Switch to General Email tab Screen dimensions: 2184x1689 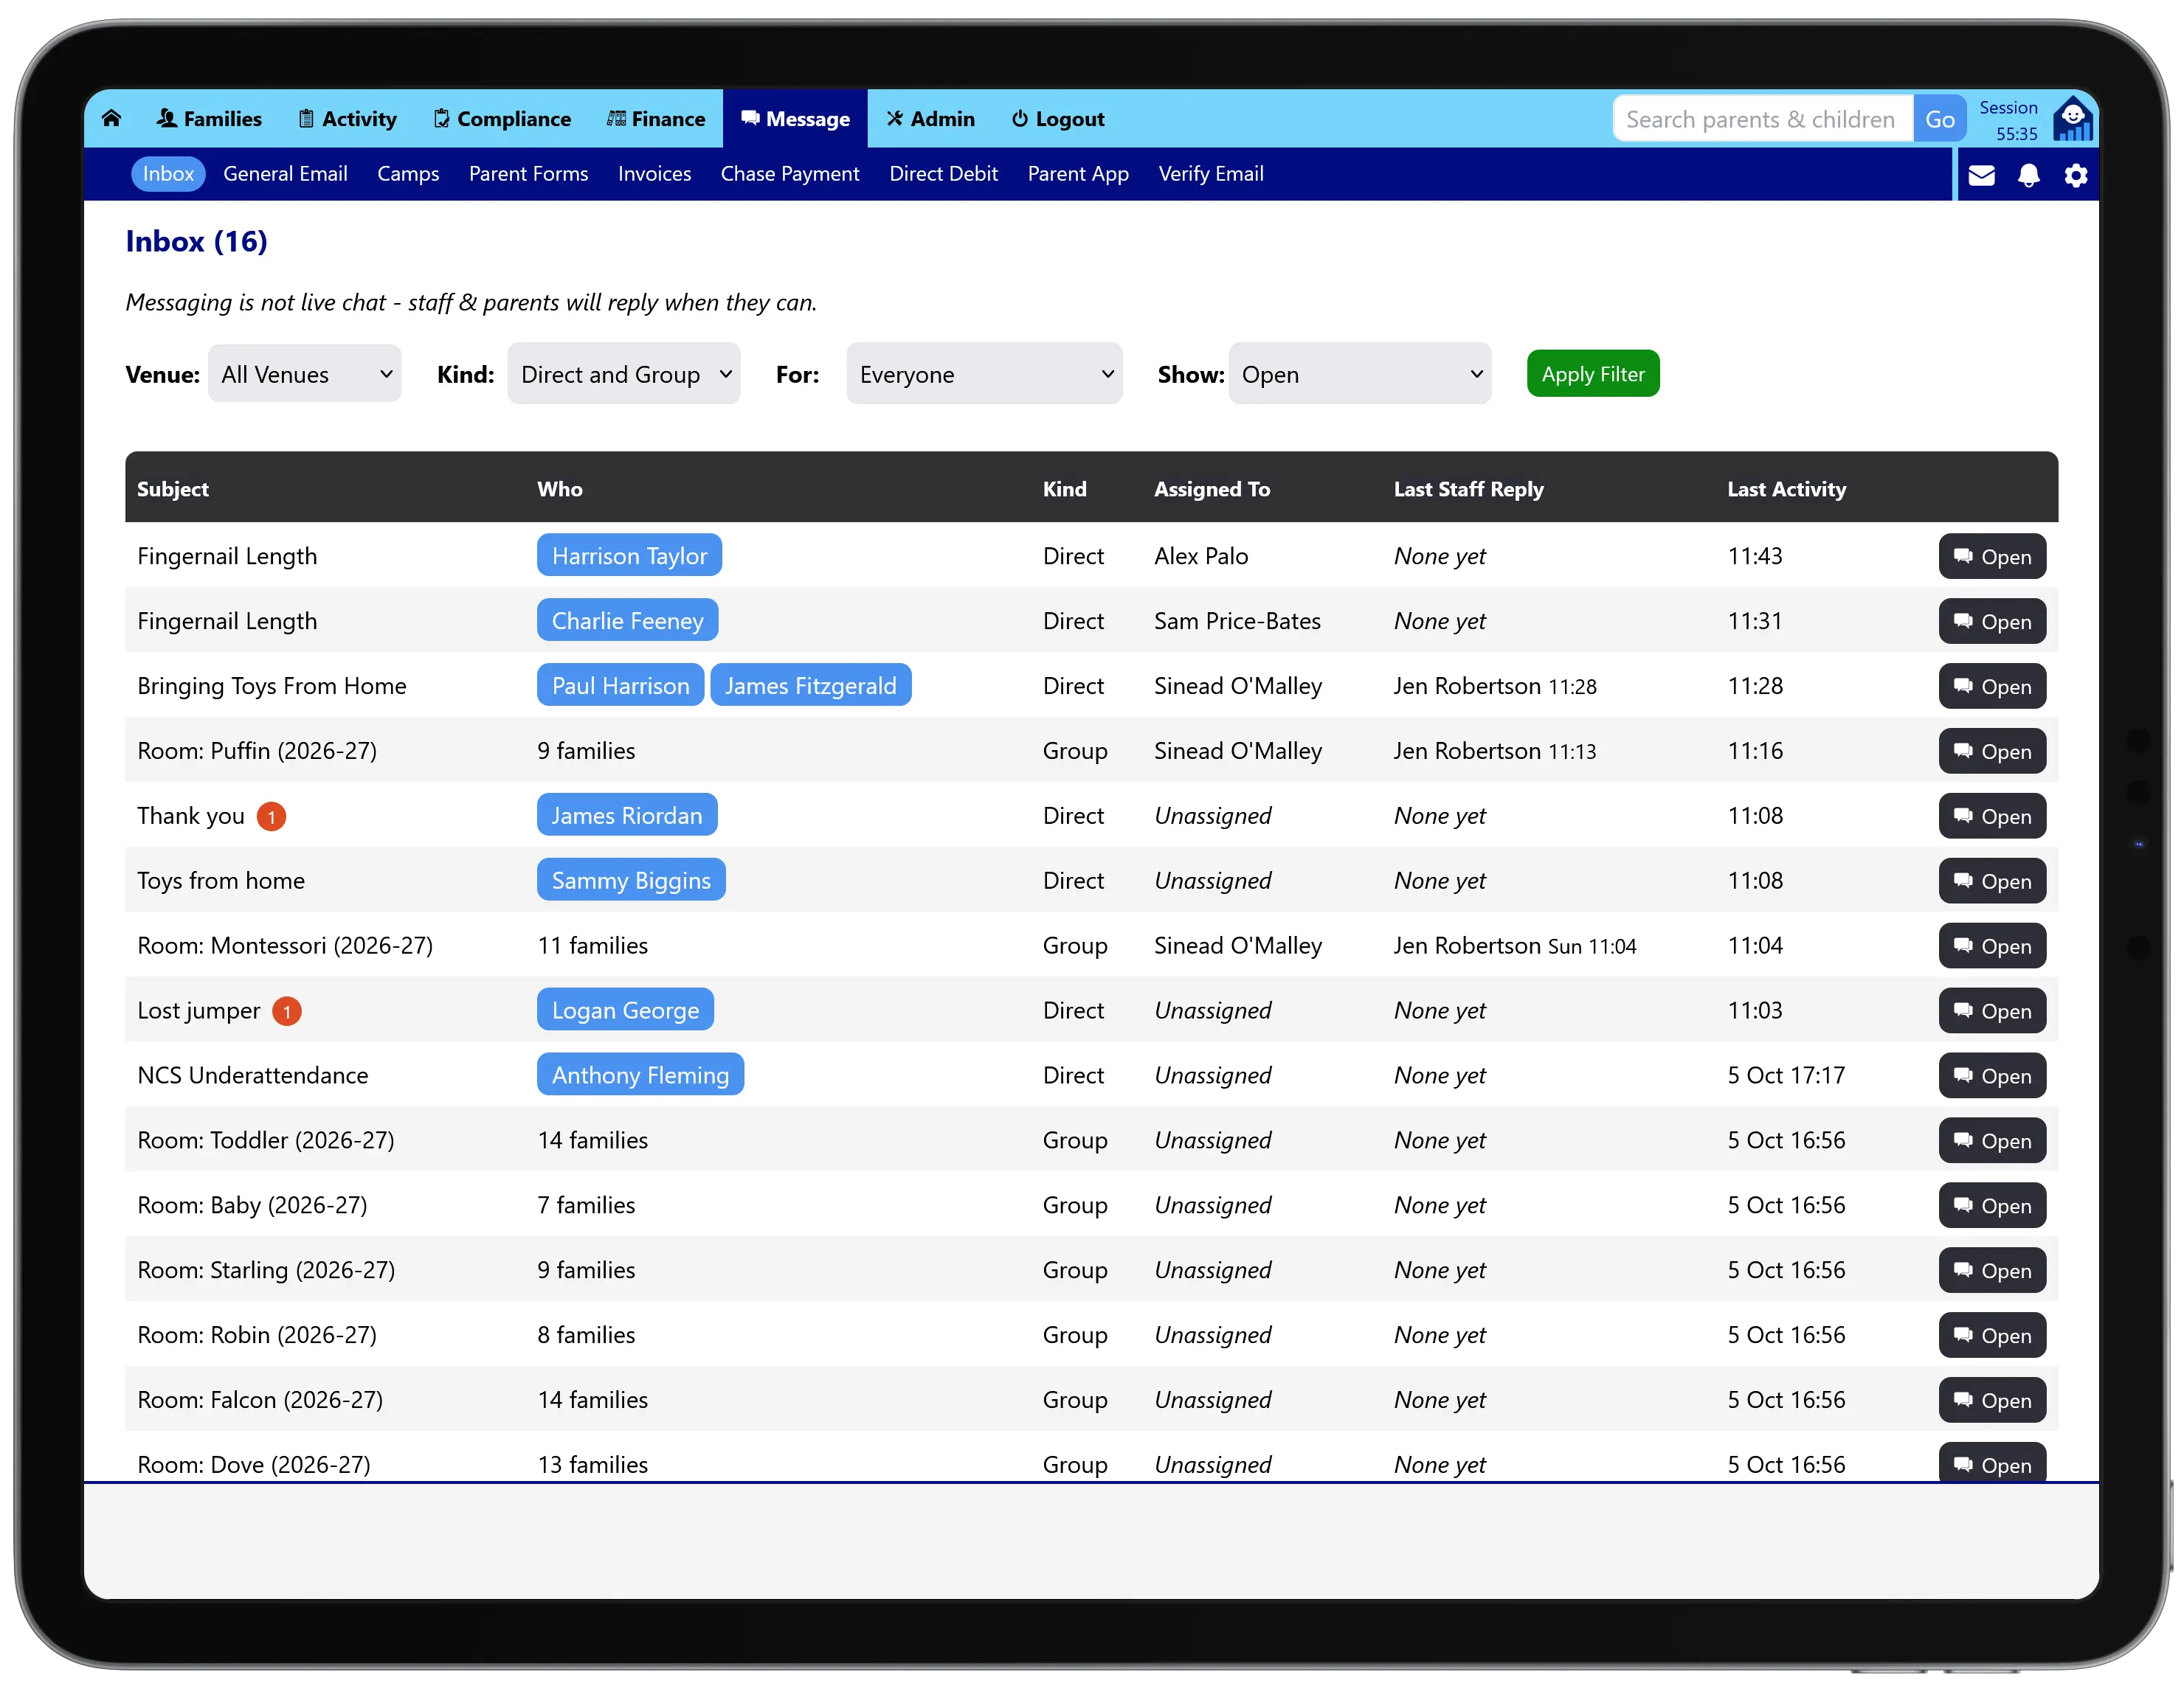285,174
